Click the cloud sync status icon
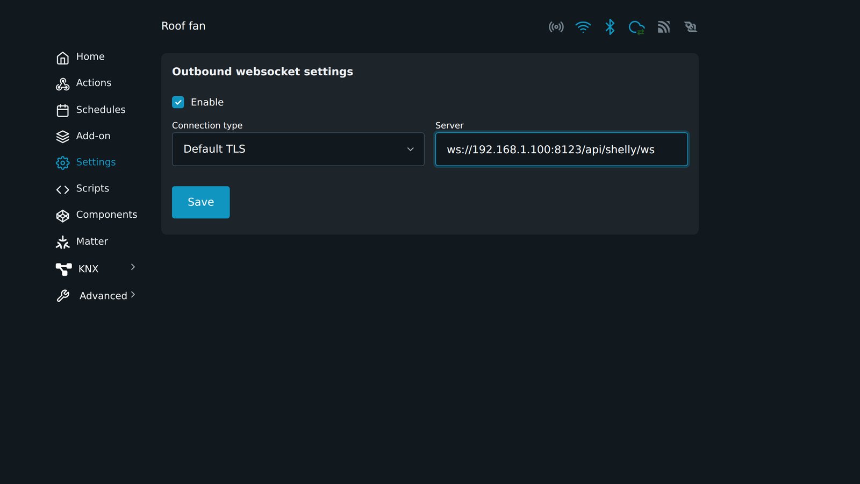The width and height of the screenshot is (860, 484). tap(636, 27)
